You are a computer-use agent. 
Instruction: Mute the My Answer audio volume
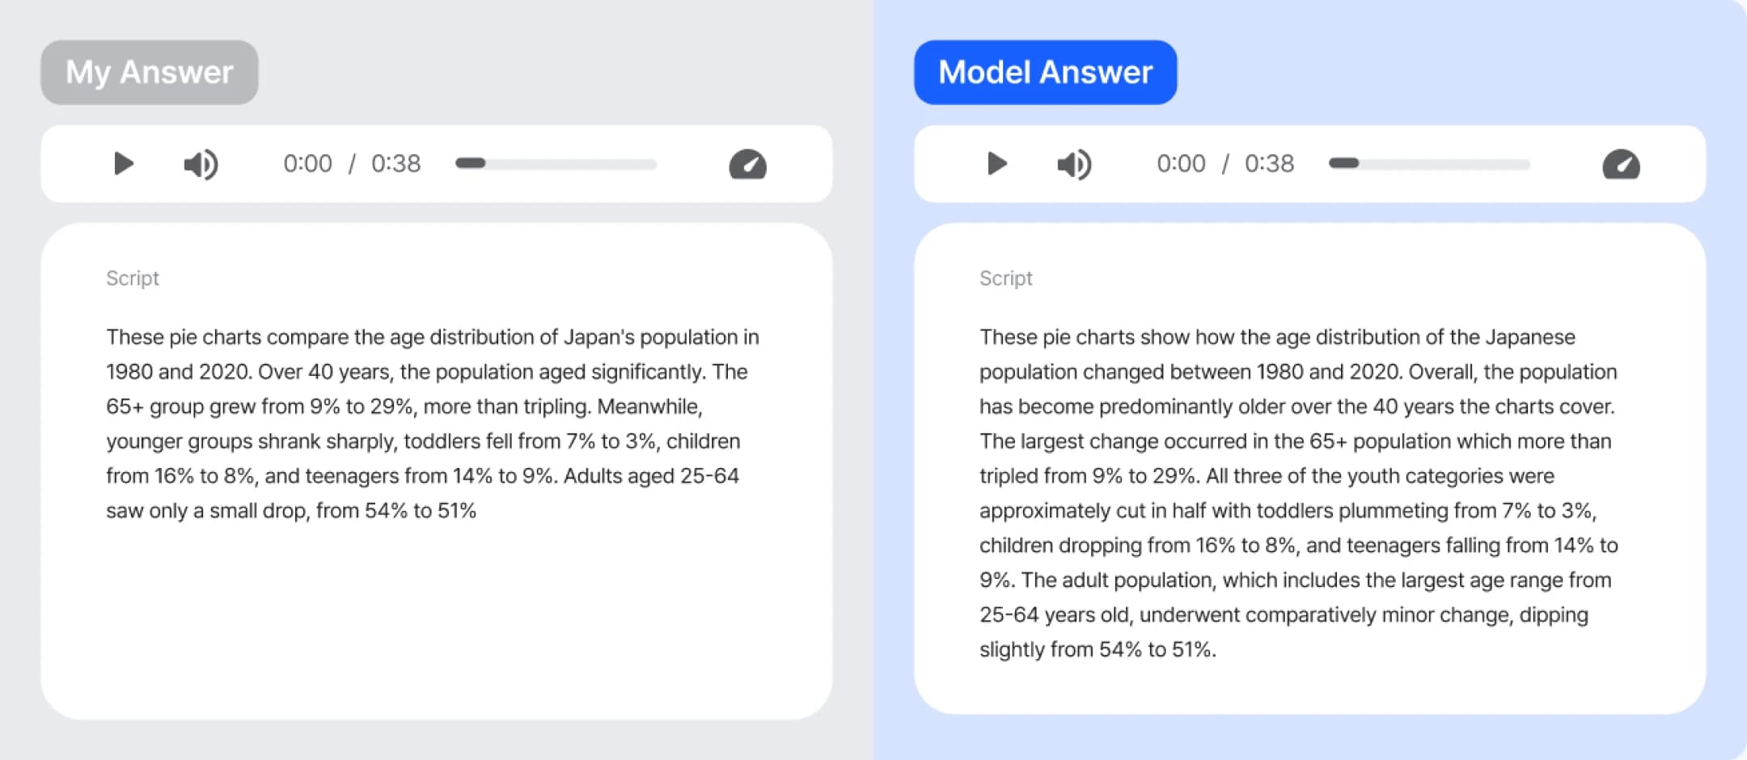[201, 164]
